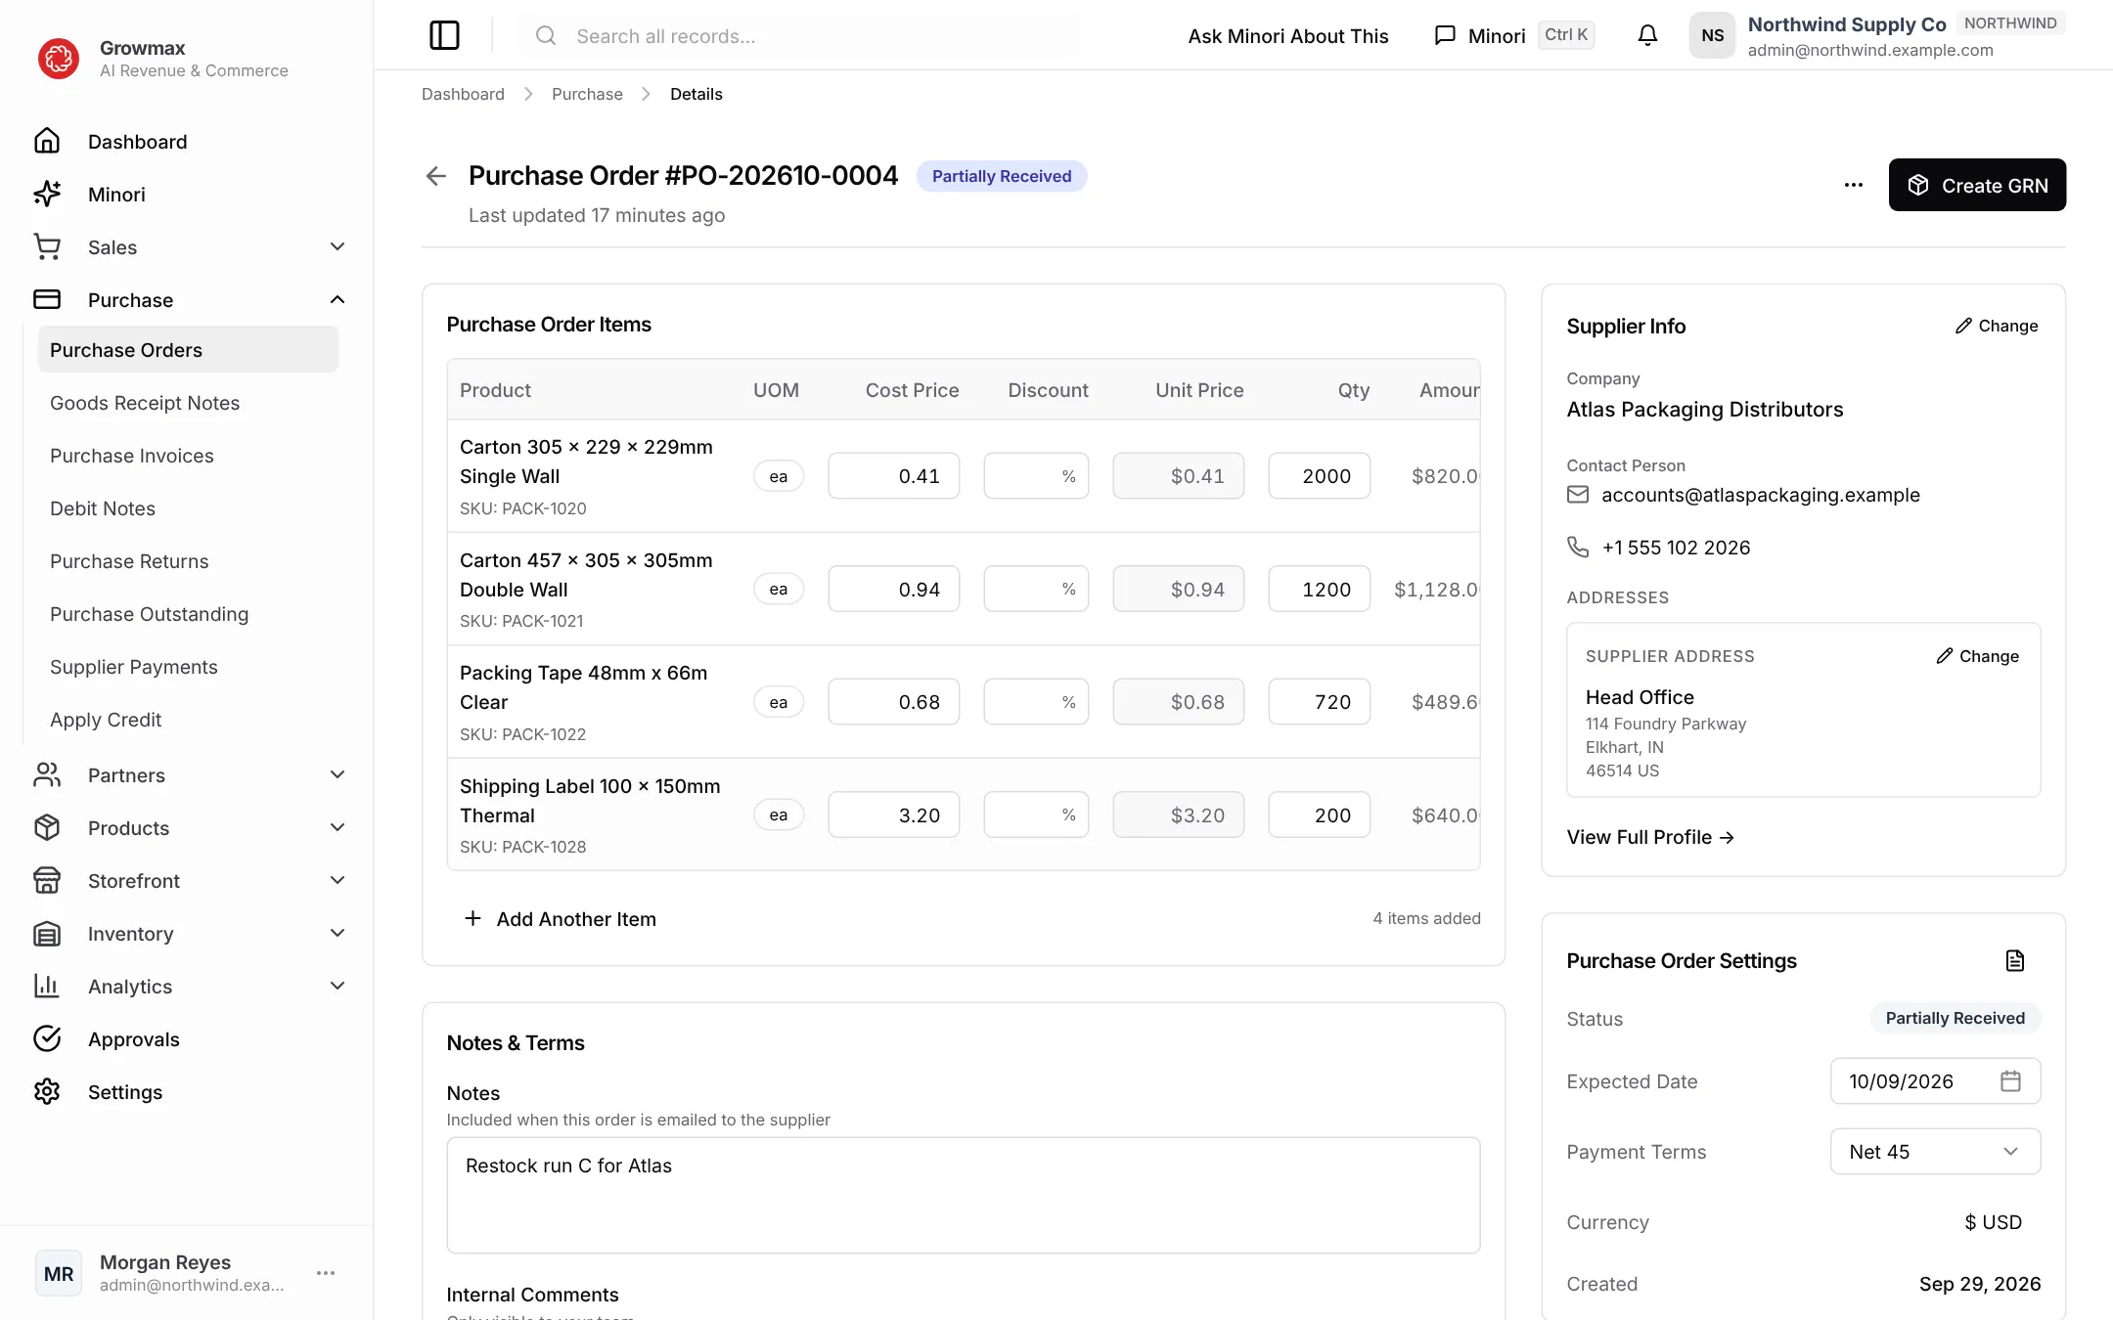
Task: Click the Minori sparkle icon in sidebar
Action: (47, 194)
